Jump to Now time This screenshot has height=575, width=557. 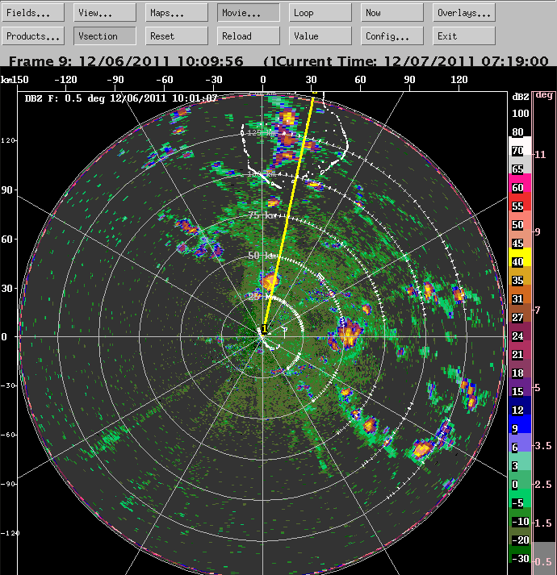(392, 13)
